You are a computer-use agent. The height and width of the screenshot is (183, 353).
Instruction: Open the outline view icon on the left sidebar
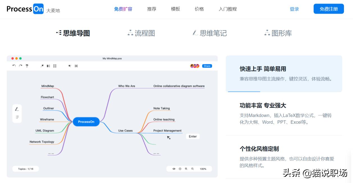click(17, 117)
